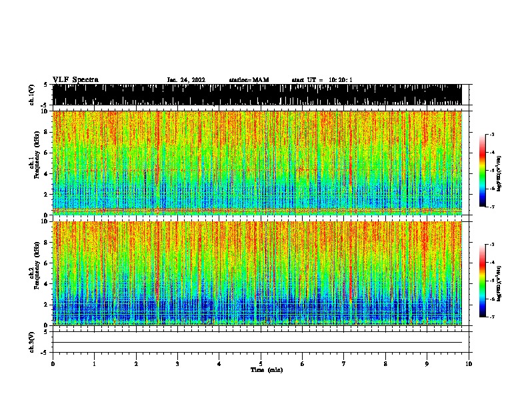
Task: Click the date "Jan. 24, 2022"
Action: [x=186, y=80]
